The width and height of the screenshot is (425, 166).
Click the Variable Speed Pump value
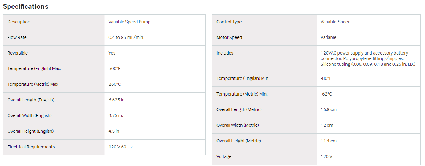[x=129, y=22]
